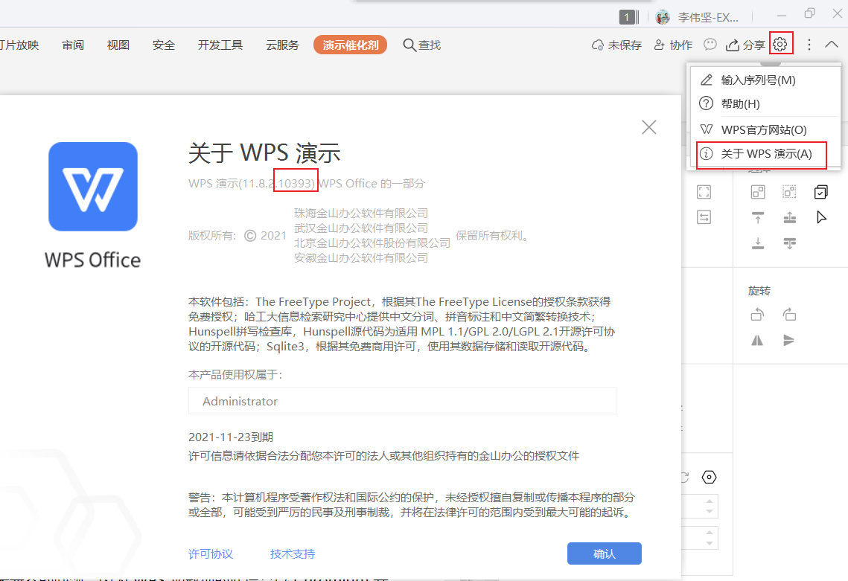The height and width of the screenshot is (581, 848).
Task: Click the 旋转 rotation section label
Action: click(x=759, y=291)
